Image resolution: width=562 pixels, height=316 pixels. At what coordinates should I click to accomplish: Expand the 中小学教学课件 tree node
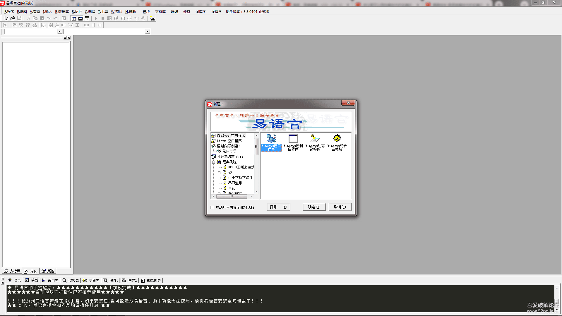tap(219, 178)
